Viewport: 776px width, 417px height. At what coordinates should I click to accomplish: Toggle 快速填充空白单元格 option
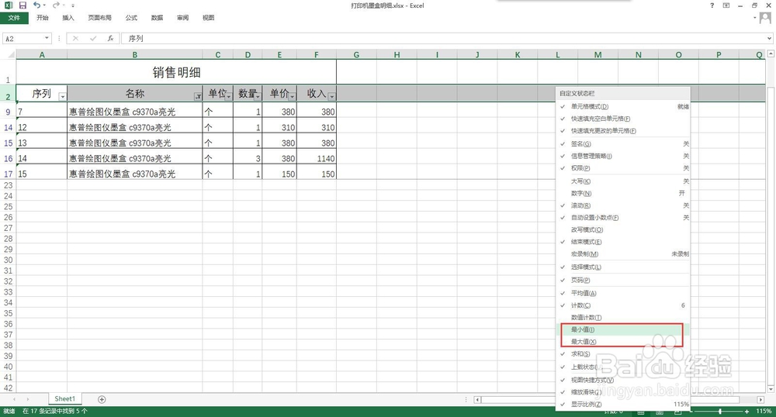click(x=625, y=119)
